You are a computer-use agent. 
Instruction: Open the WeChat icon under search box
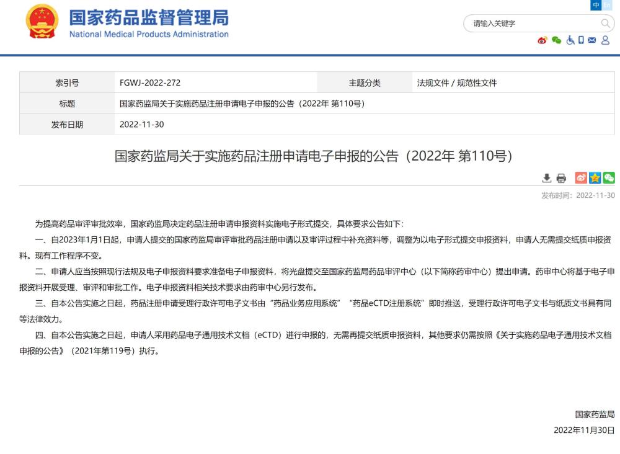(x=556, y=40)
